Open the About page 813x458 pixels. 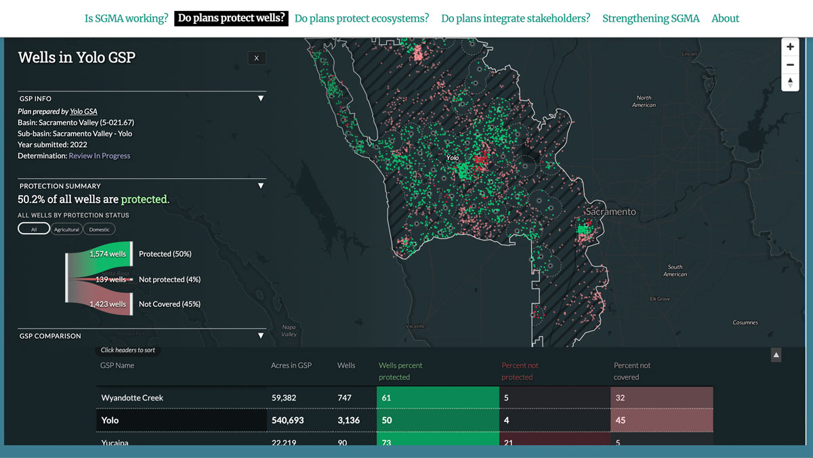[x=725, y=18]
